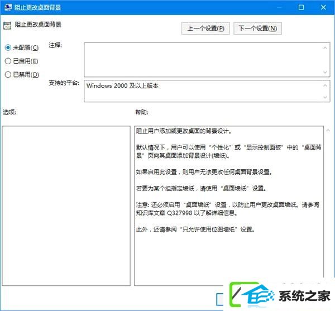335x311 pixels.
Task: Click the 帮助: label
Action: 142,112
